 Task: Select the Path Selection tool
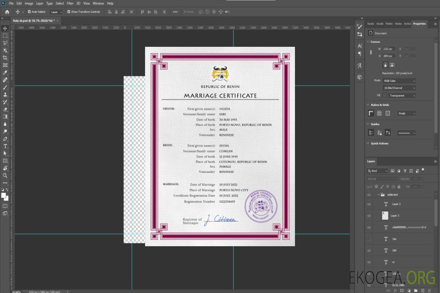5,153
